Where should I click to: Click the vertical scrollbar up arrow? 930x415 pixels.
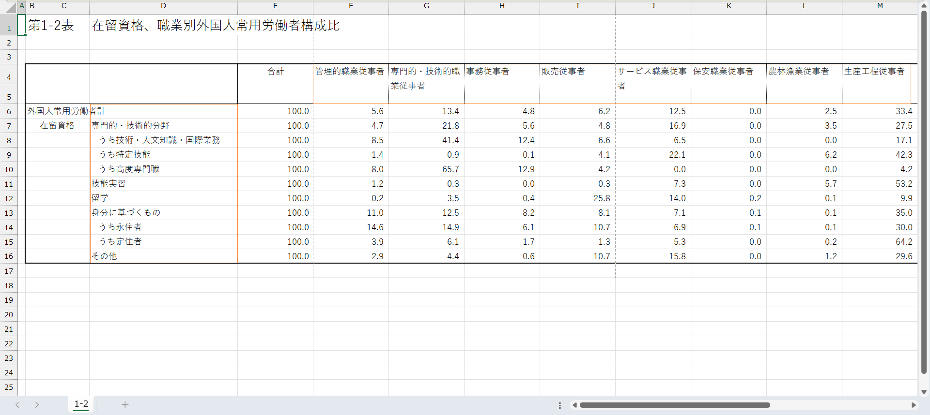[924, 5]
